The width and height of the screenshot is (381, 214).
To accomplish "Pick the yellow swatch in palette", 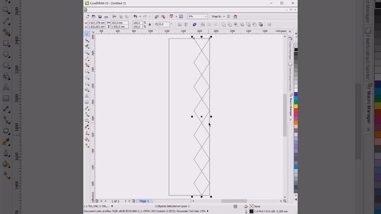I will point(296,106).
